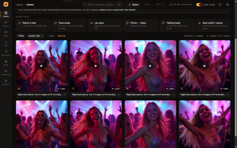Remove the content: sfw filter chip
Screen dimensions: 237x148
(42, 36)
